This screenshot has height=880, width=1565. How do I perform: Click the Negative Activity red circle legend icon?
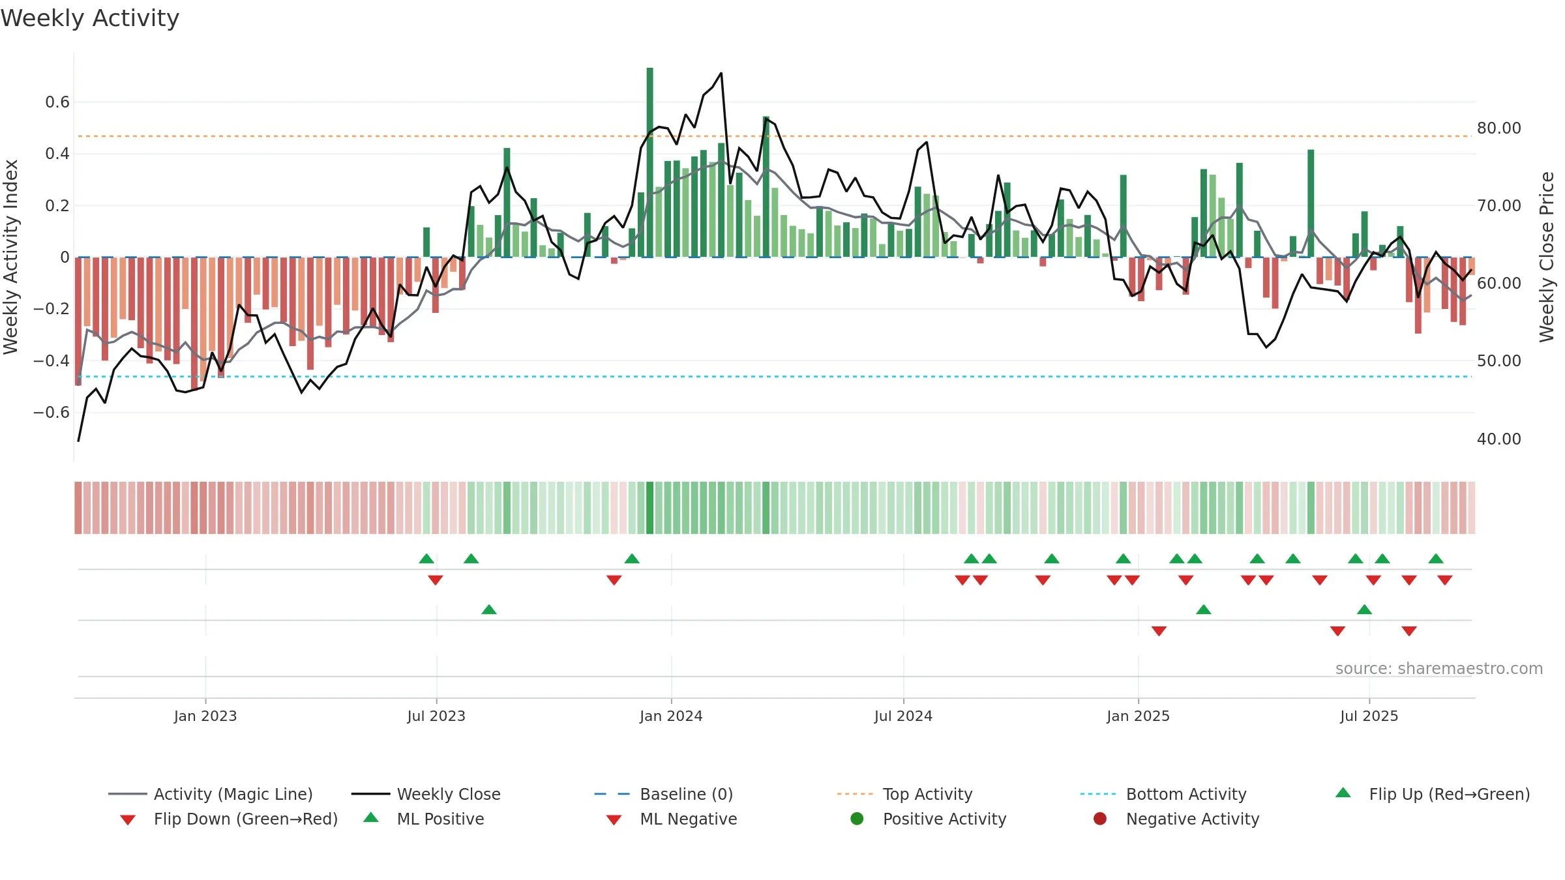pyautogui.click(x=1100, y=819)
